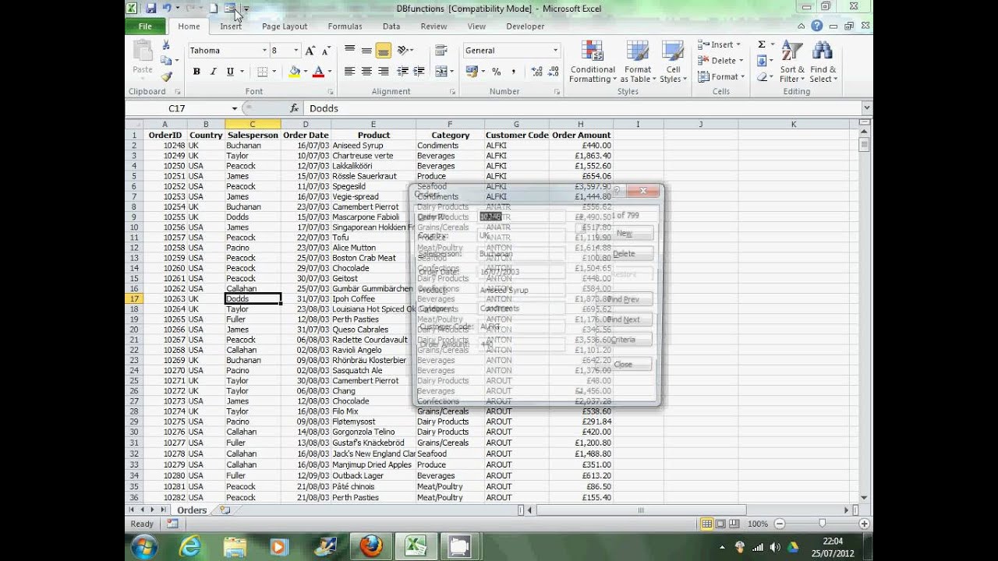The width and height of the screenshot is (998, 561).
Task: Apply percent style
Action: (x=496, y=72)
